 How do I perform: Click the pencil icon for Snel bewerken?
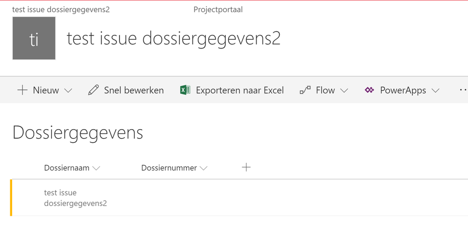click(94, 90)
